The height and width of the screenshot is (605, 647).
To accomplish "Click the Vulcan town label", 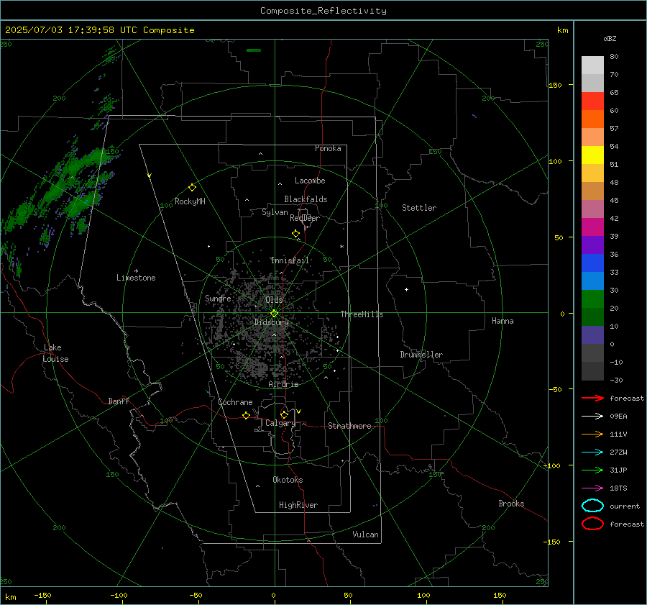I will (x=366, y=535).
